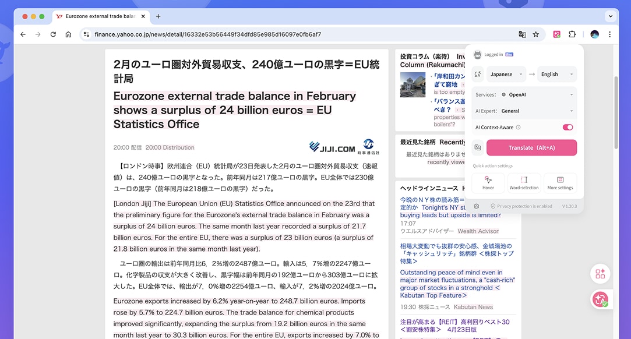Screen dimensions: 631x339
Task: Open the browser home page
Action: (x=68, y=34)
